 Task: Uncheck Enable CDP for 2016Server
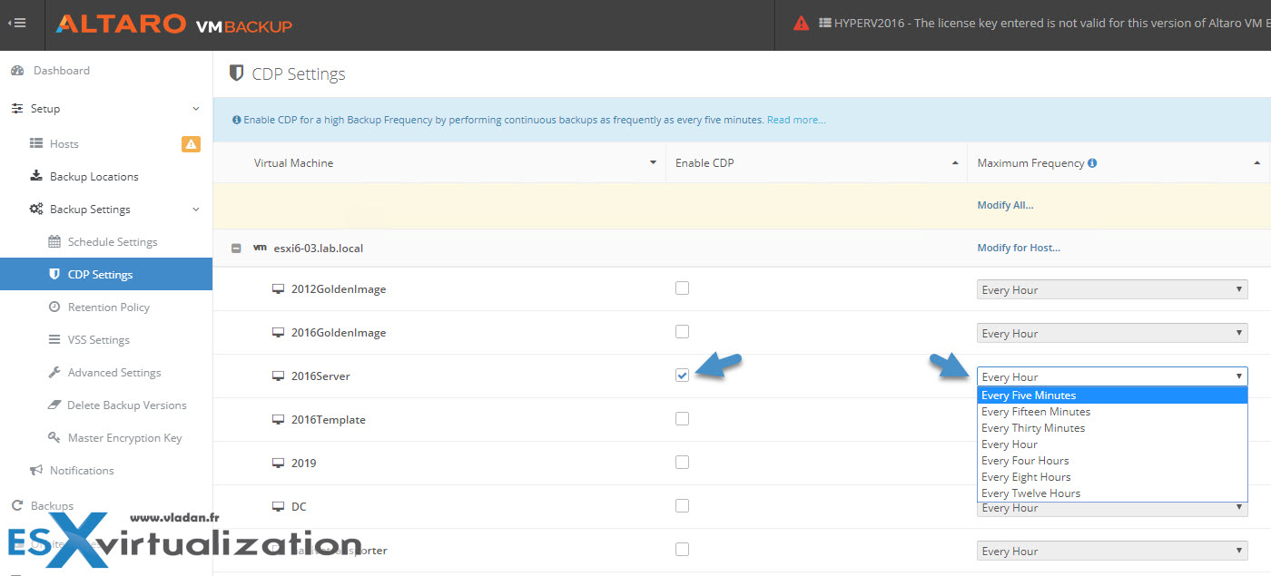(x=682, y=375)
